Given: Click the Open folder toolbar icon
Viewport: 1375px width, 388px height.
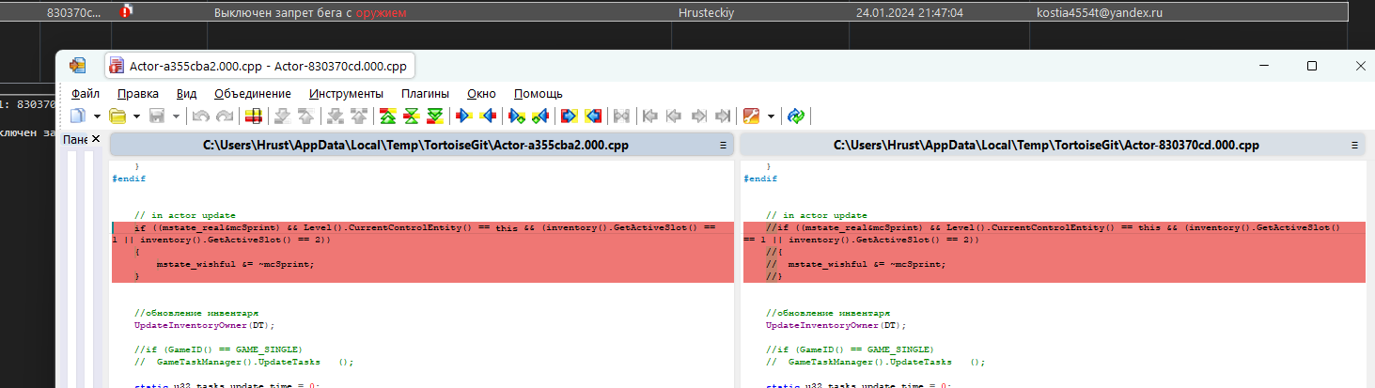Looking at the screenshot, I should pyautogui.click(x=117, y=116).
